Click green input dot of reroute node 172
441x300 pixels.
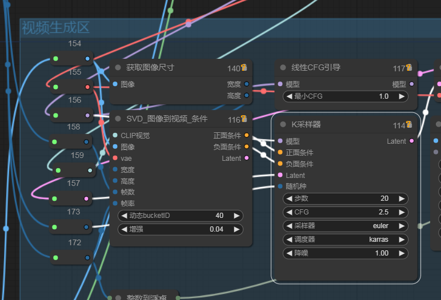click(55, 258)
